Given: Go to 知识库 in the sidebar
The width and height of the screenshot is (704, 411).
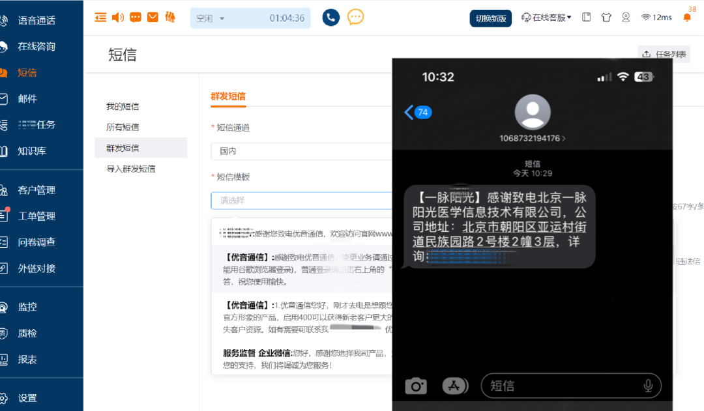Looking at the screenshot, I should 32,150.
